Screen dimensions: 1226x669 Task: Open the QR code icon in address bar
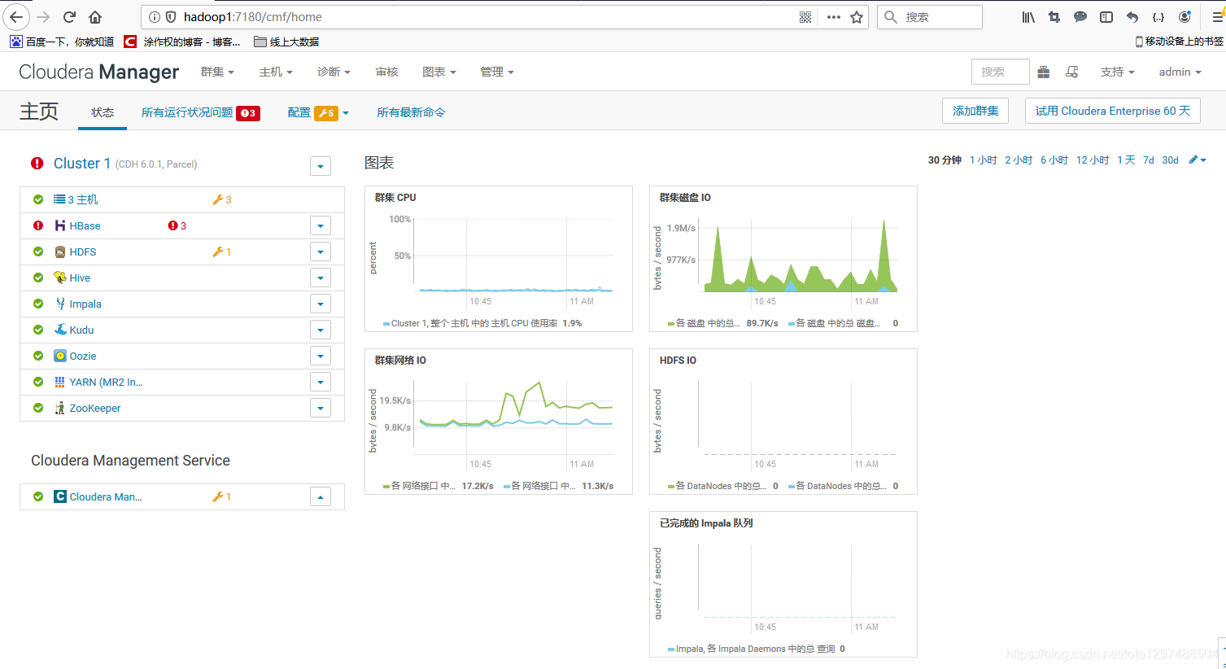tap(805, 17)
